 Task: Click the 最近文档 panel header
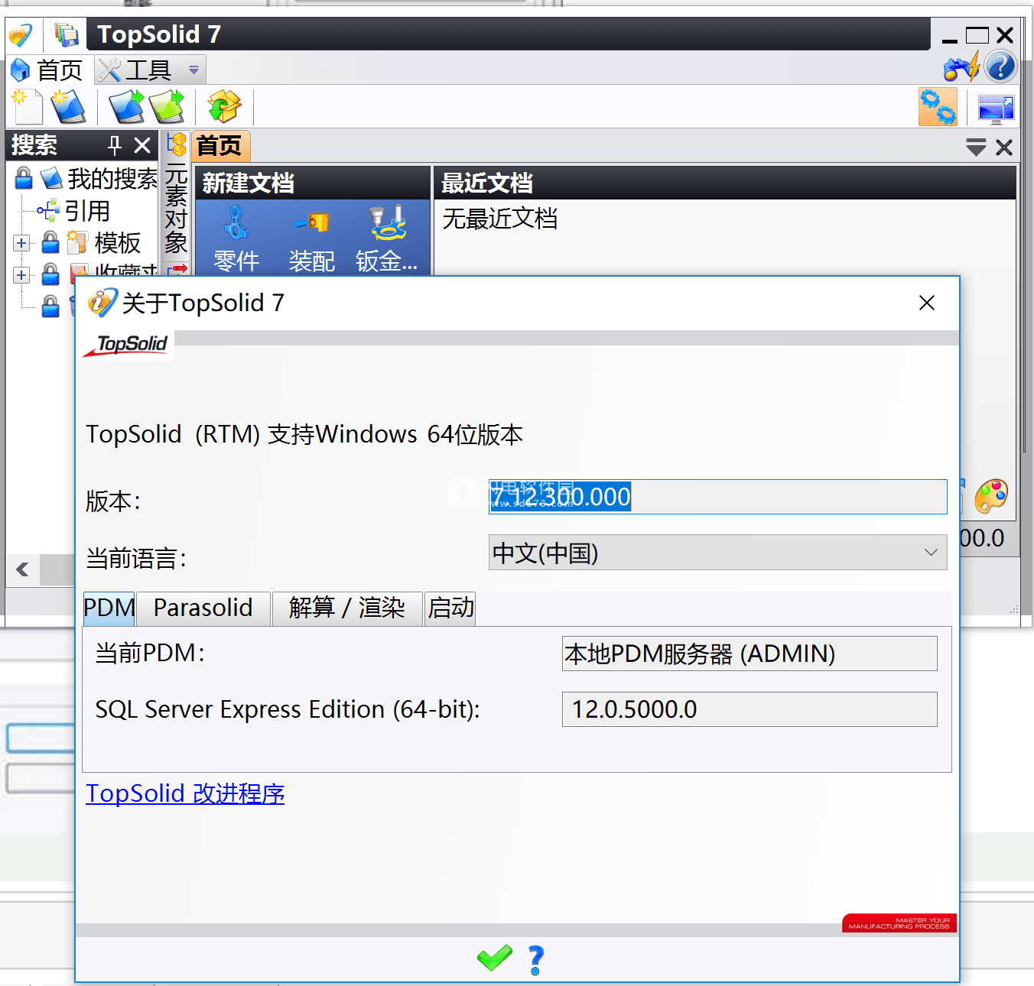click(725, 183)
